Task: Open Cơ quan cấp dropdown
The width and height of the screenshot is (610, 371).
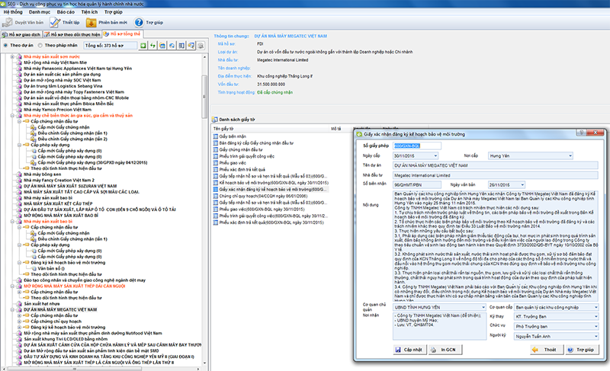Action: (x=596, y=307)
